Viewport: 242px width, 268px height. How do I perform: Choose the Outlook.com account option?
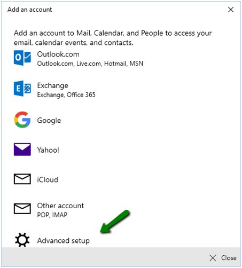(x=58, y=54)
